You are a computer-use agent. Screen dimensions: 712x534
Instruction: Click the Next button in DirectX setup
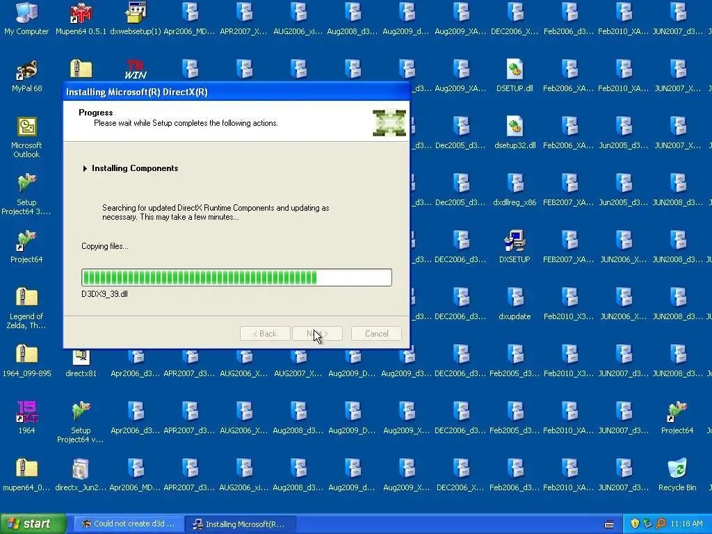click(x=317, y=334)
